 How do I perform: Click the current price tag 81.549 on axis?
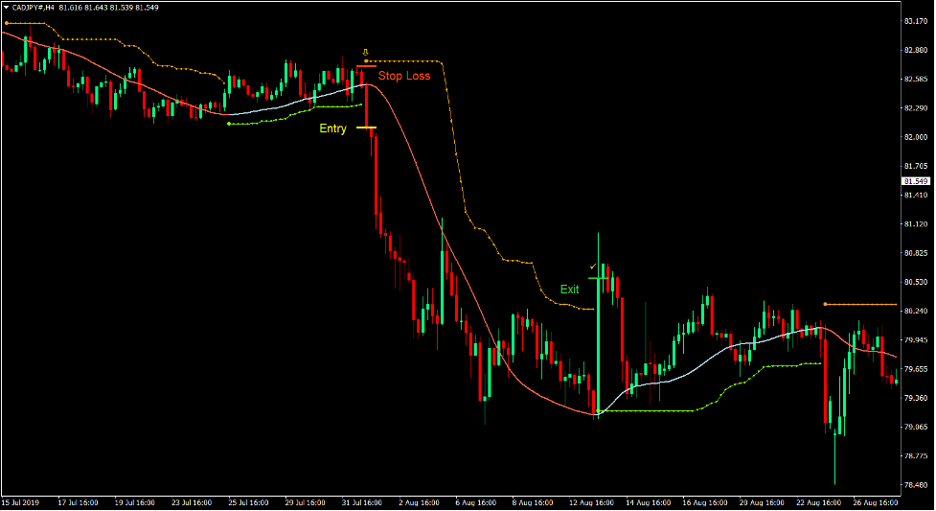(x=916, y=181)
